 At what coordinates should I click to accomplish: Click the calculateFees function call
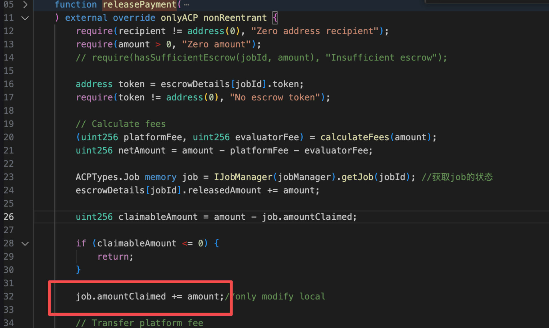(355, 137)
